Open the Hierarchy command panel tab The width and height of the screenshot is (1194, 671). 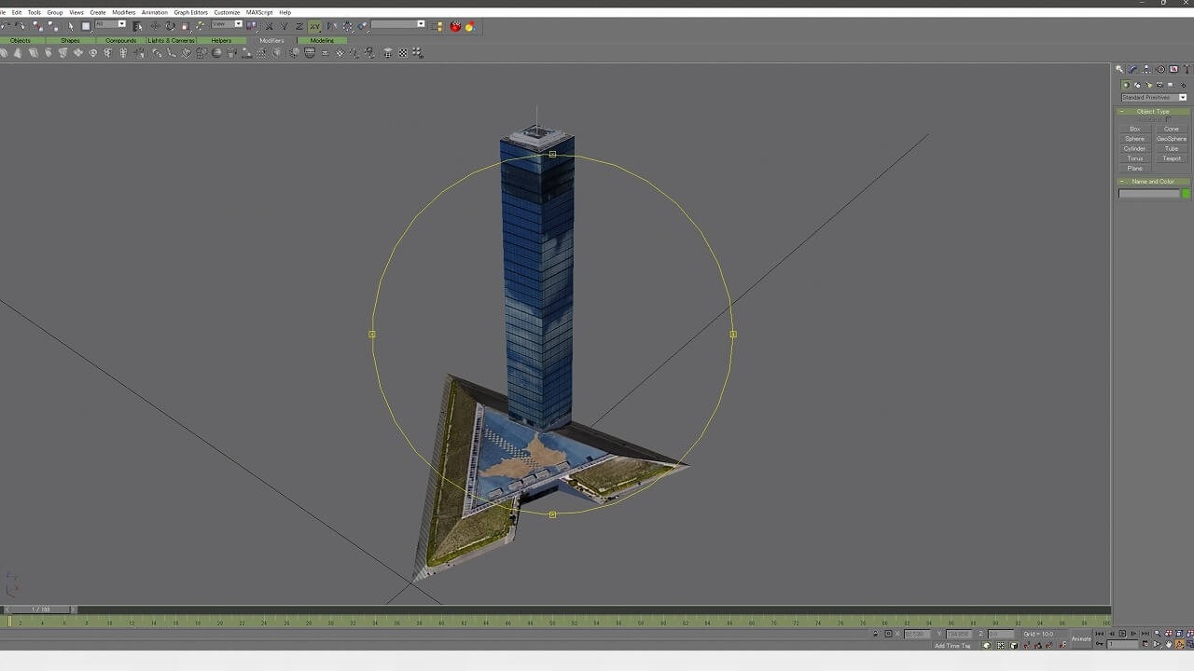(x=1146, y=69)
